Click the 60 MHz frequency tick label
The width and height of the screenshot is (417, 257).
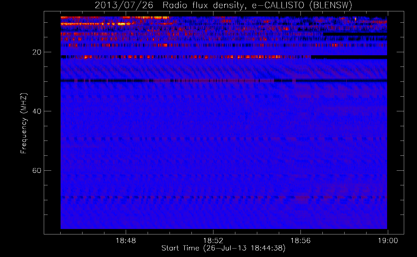tap(37, 170)
